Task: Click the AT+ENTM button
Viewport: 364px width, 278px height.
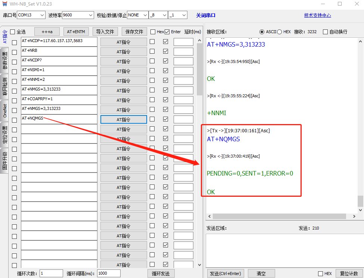Action: (x=76, y=32)
